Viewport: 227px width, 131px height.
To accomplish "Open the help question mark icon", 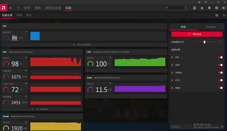I will [x=206, y=2].
